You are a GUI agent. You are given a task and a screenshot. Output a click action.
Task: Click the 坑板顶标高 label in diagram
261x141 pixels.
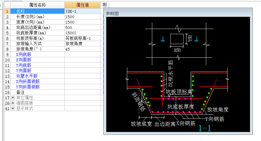(179, 92)
